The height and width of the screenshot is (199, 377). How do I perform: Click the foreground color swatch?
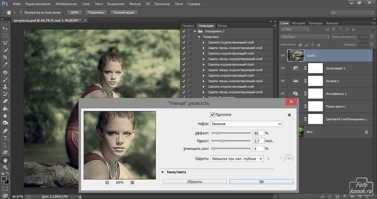(x=4, y=179)
